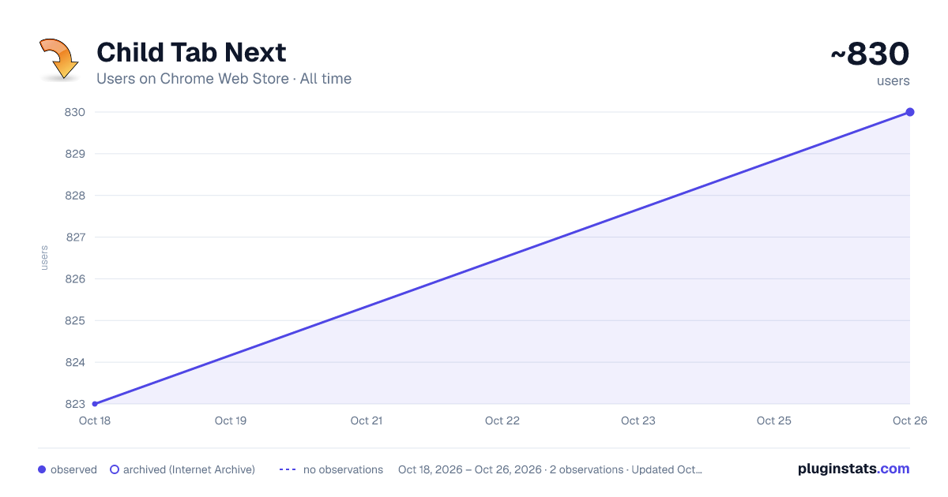Select the Oct 26 data point at 830
Image resolution: width=948 pixels, height=497 pixels.
(x=910, y=112)
